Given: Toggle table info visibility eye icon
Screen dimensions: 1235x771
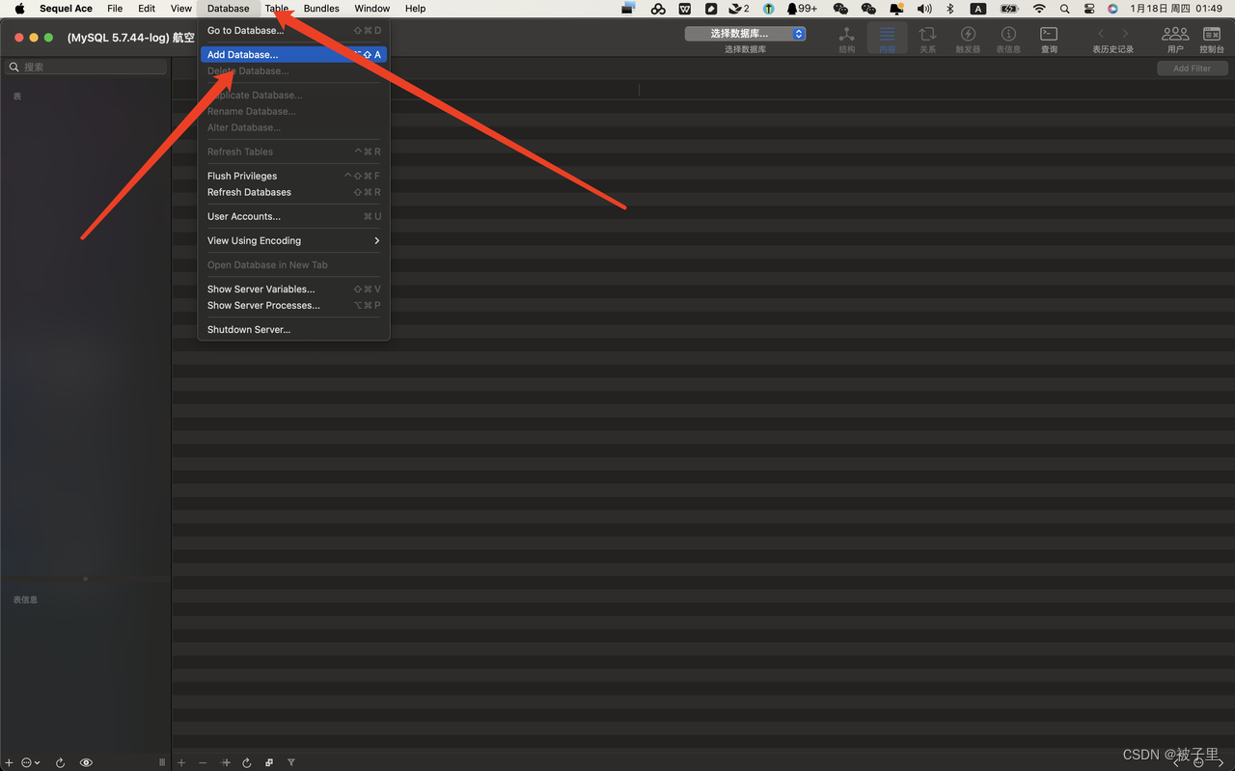Looking at the screenshot, I should pos(86,762).
